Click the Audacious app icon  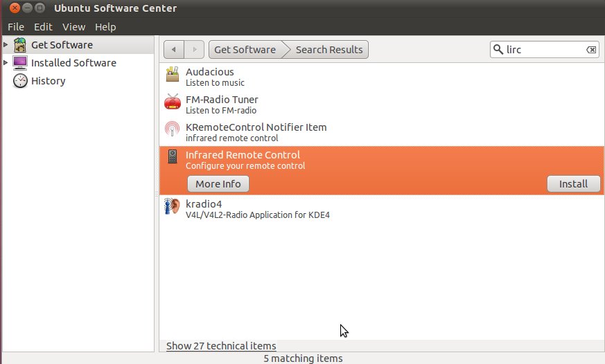[173, 74]
